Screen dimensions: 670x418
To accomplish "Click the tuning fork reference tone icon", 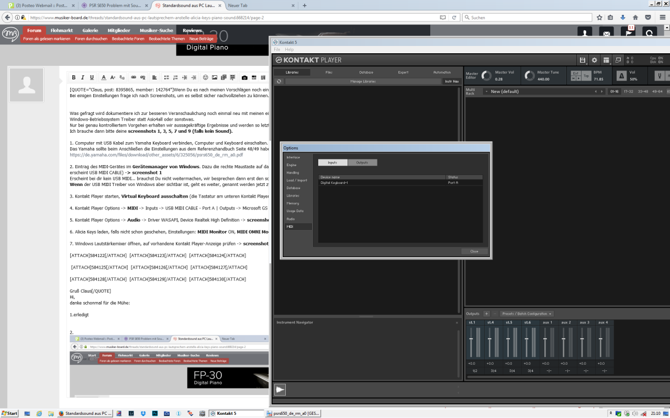I will (x=660, y=76).
